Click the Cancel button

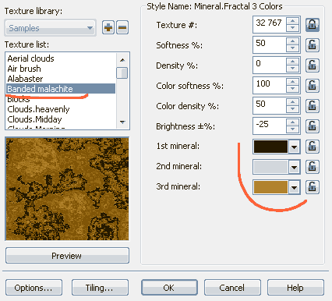(x=232, y=288)
